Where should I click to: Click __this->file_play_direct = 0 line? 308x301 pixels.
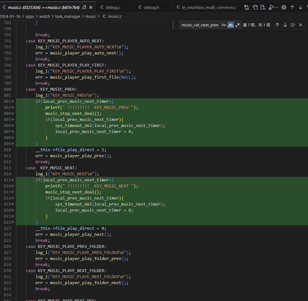(x=71, y=228)
